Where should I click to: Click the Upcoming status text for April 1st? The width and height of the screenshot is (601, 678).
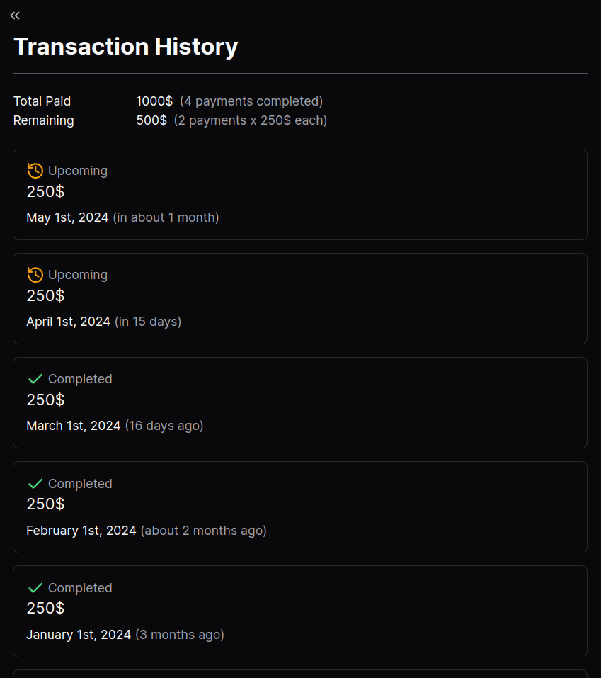[x=78, y=274]
